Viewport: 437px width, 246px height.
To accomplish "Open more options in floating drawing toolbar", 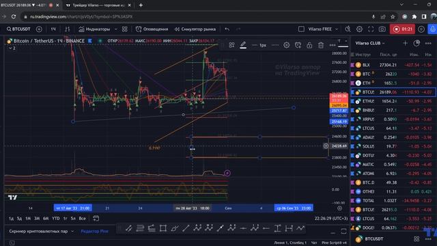I will 333,45.
